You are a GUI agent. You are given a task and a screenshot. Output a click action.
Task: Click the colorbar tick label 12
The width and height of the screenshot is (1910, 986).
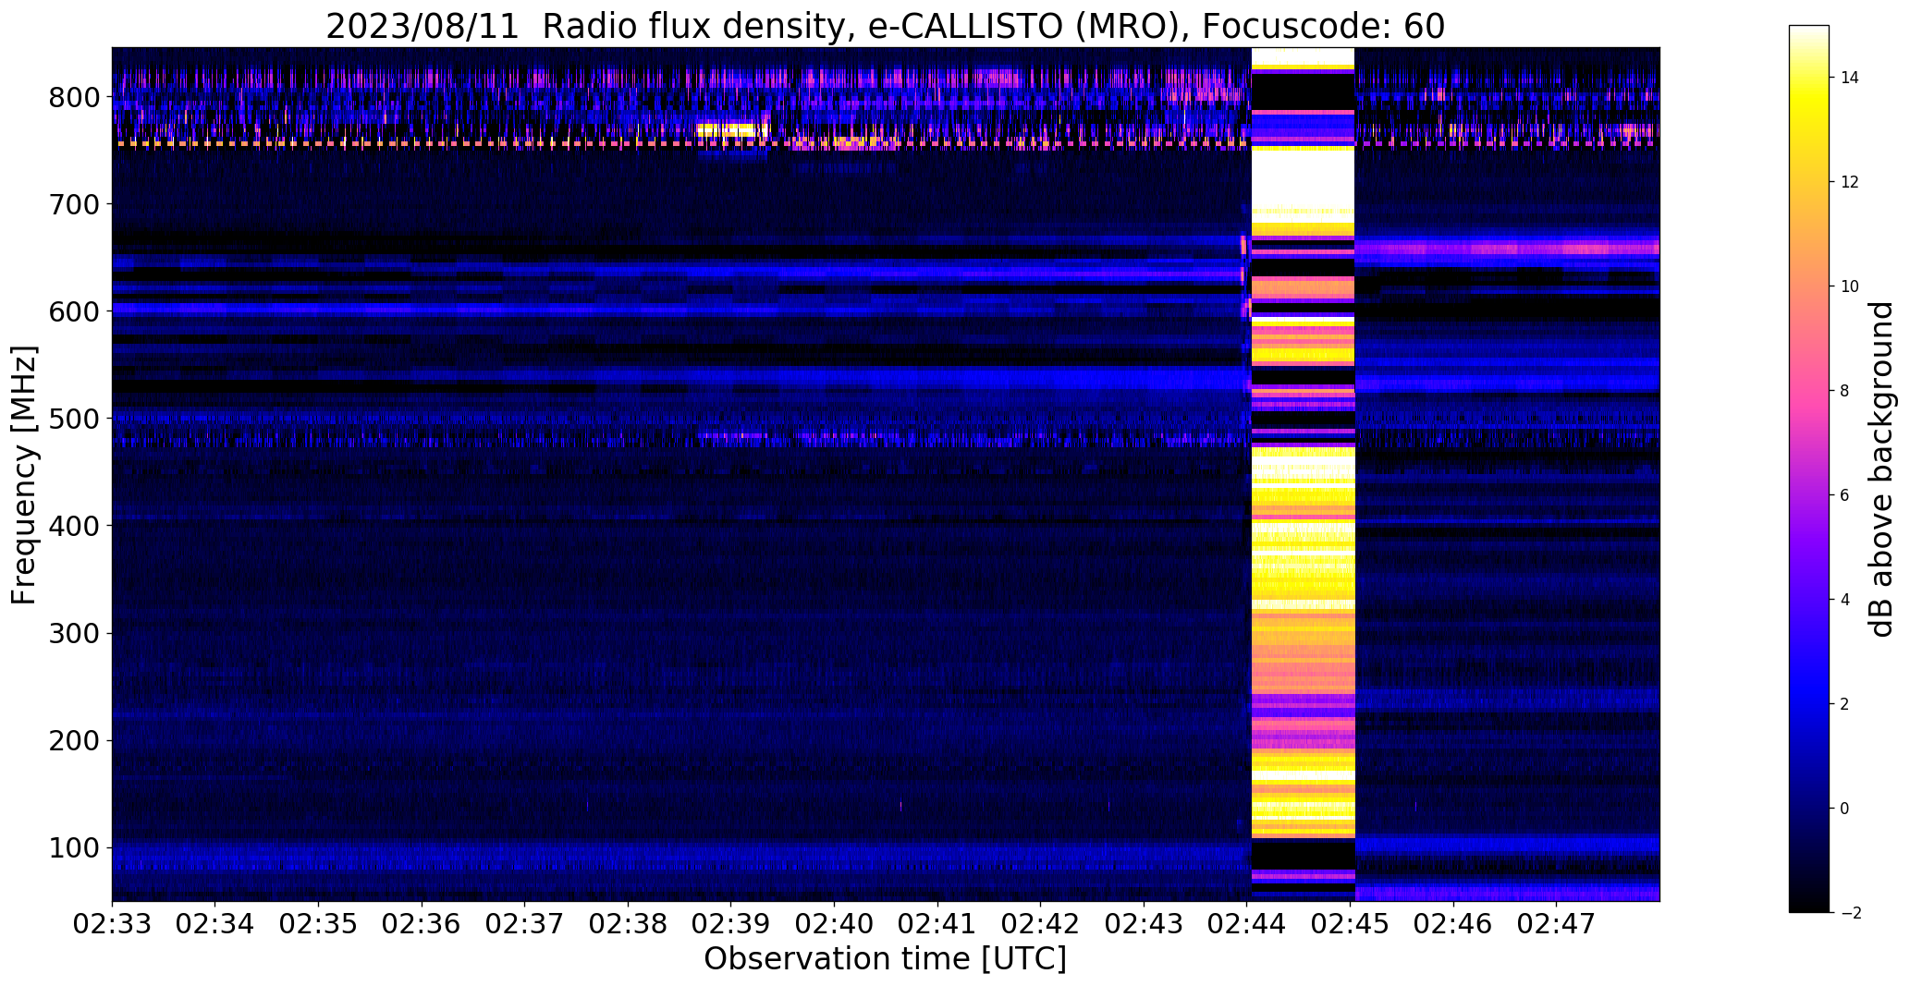point(1850,182)
